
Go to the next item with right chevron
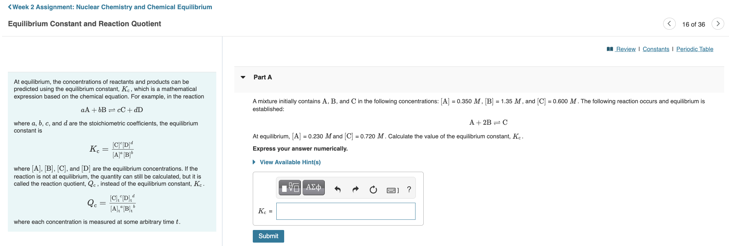point(718,24)
